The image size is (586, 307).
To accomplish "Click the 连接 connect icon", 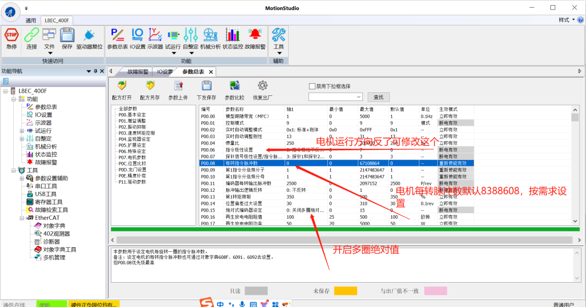I will point(32,35).
